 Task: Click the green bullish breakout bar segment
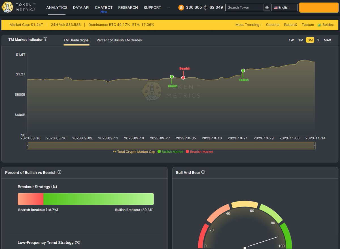click(x=99, y=199)
